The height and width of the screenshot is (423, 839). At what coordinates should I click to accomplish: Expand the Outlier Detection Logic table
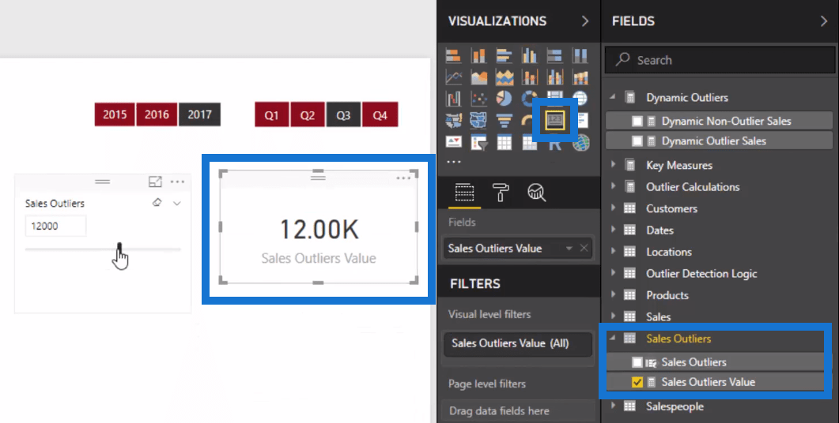tap(613, 273)
